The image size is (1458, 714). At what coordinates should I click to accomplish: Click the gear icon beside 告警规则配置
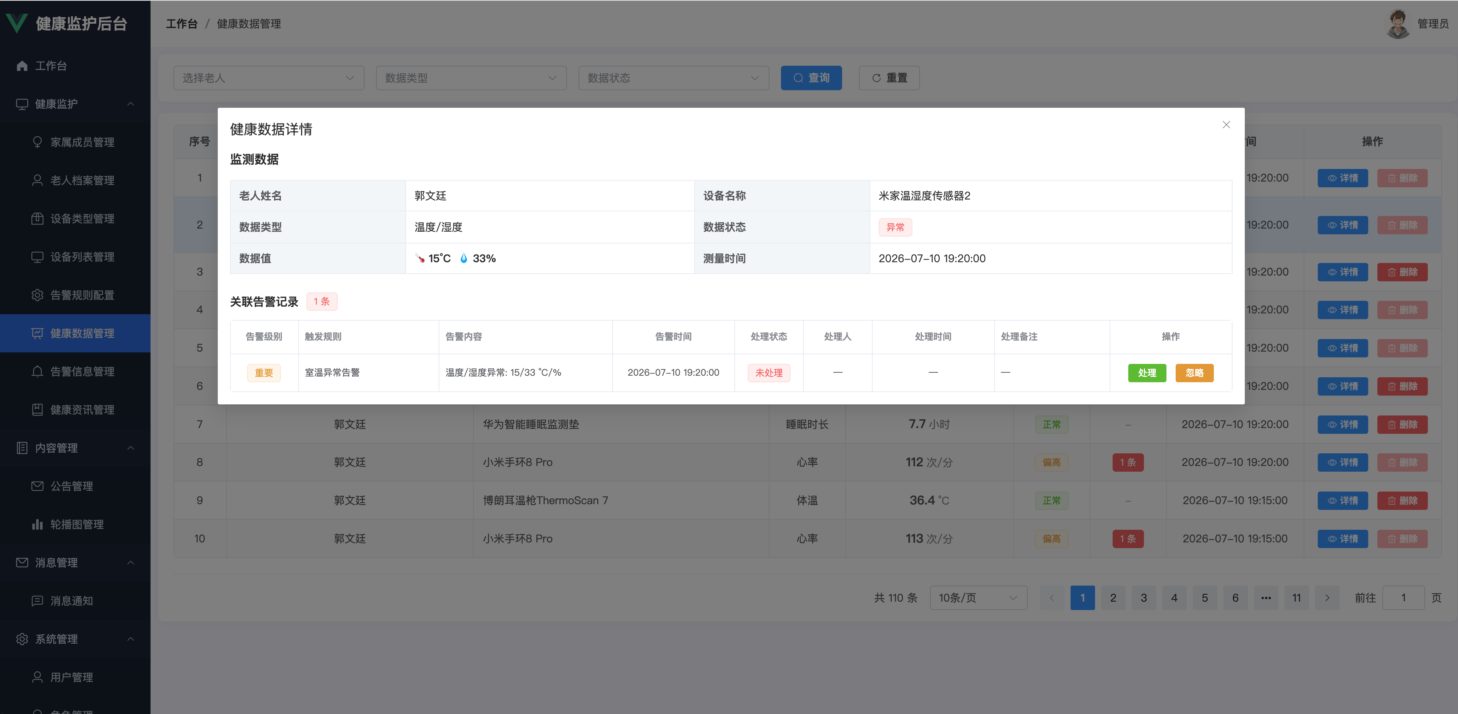coord(37,295)
